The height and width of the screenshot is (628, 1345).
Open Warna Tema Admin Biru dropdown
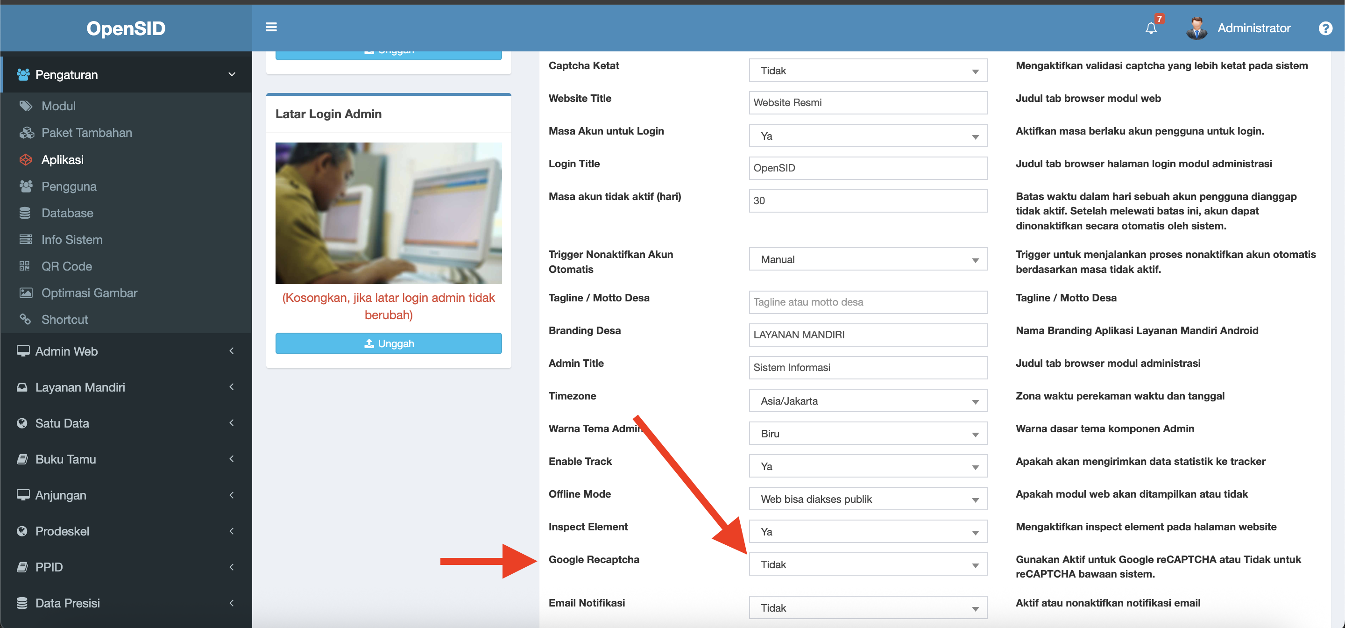(867, 434)
